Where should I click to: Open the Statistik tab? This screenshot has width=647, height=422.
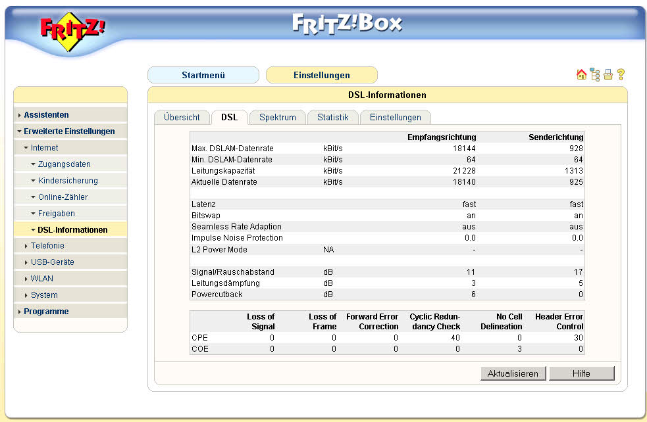332,117
